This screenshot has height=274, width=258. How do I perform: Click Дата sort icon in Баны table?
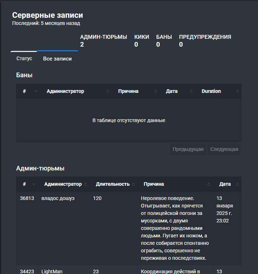(191, 91)
